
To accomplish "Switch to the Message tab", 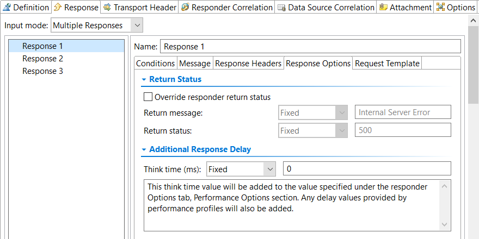I will tap(195, 63).
